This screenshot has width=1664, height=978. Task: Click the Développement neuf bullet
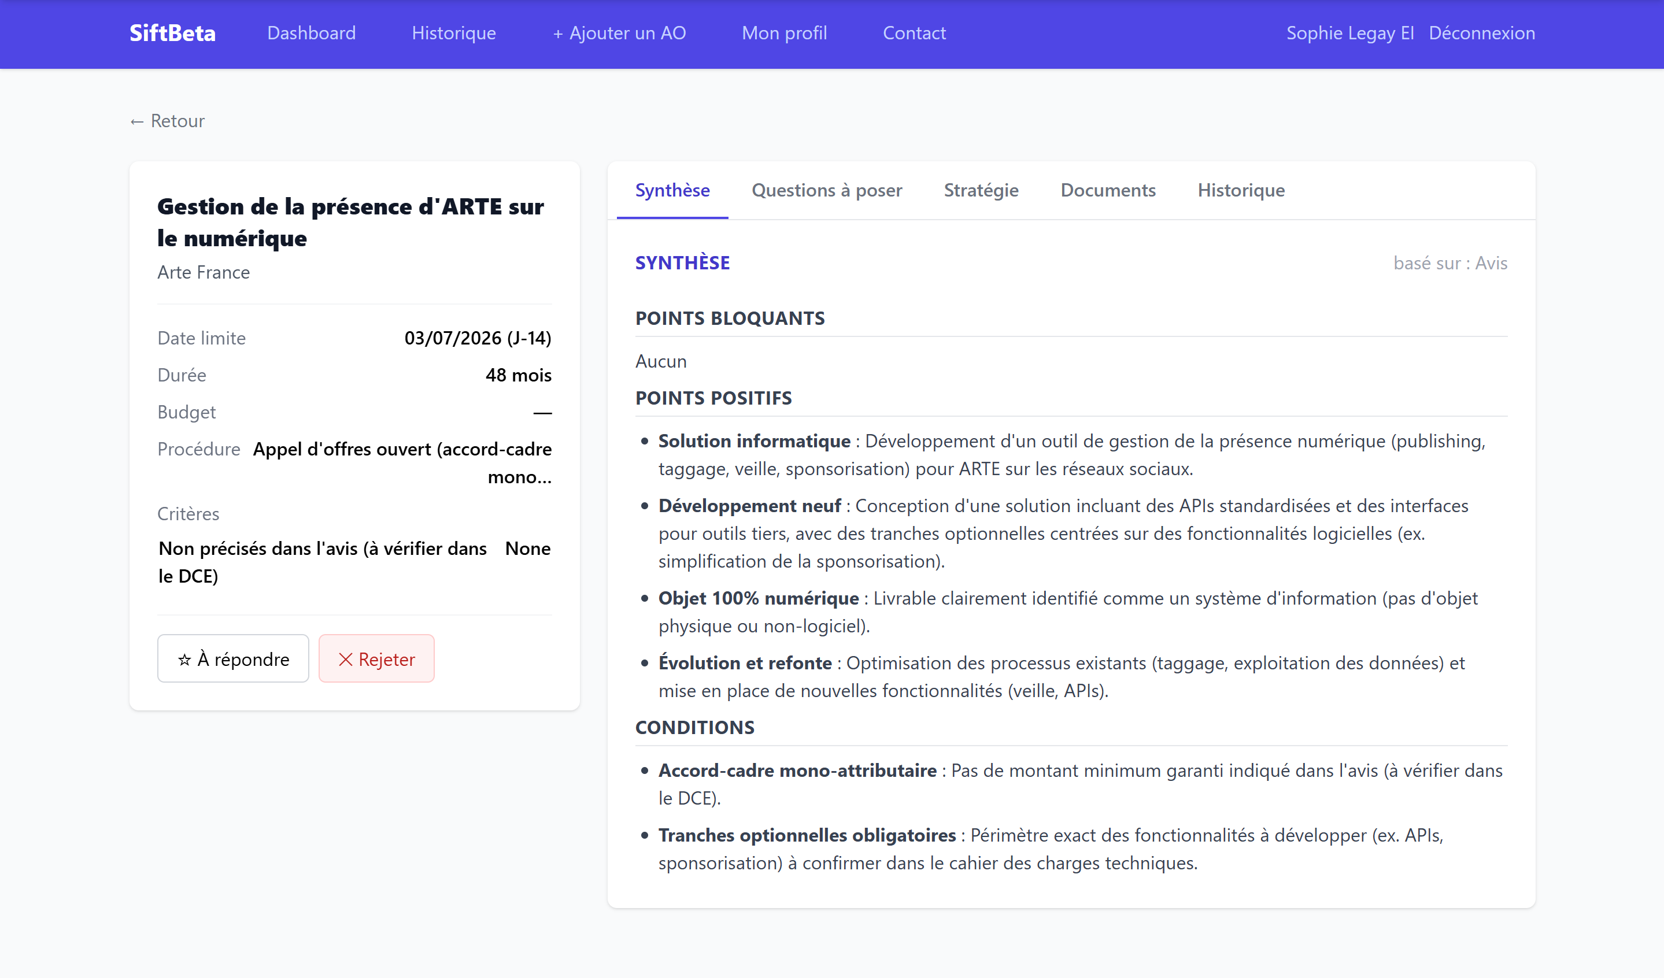(1063, 533)
